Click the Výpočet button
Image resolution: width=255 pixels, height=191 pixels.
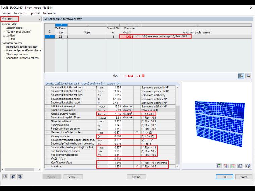pos(52,177)
